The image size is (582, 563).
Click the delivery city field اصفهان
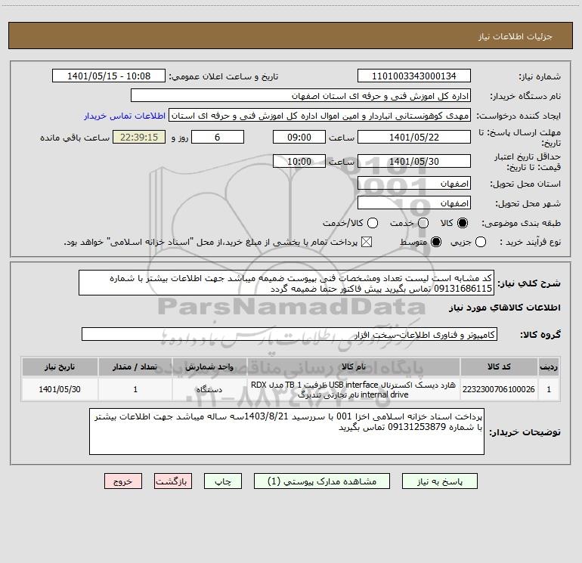point(414,203)
